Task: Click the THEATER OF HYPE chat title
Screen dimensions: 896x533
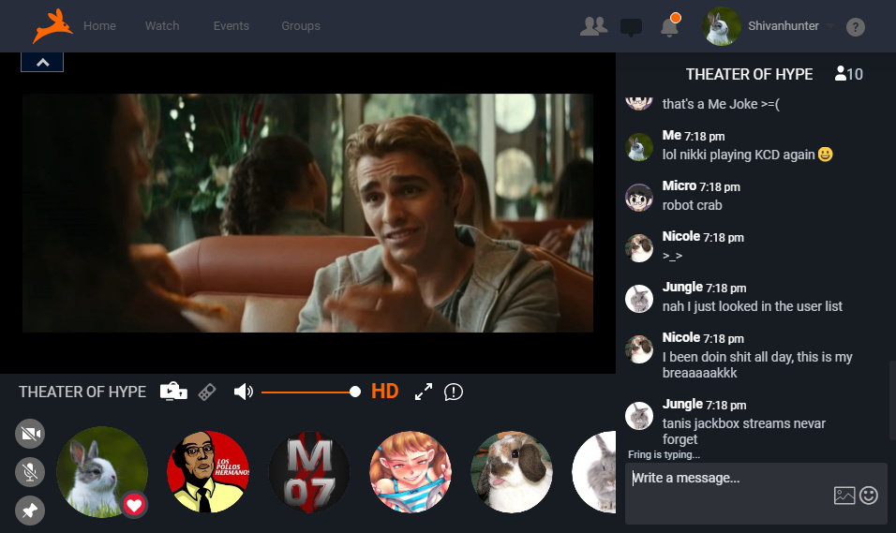Action: [749, 74]
